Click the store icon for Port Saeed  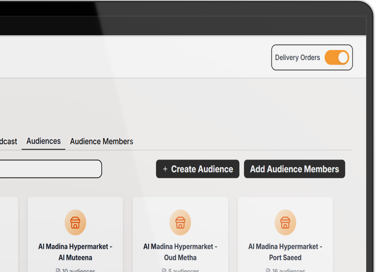pyautogui.click(x=285, y=222)
